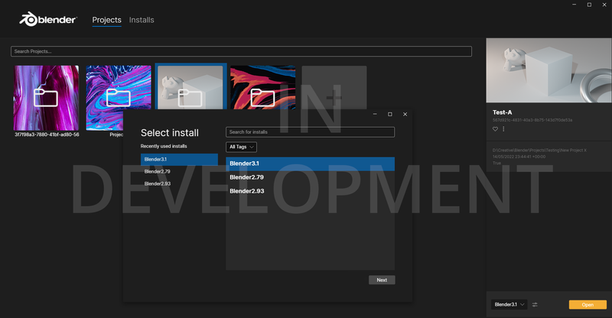This screenshot has height=318, width=612.
Task: Open the 3f7f98a3-7880-41bf-ad80-56 project thumbnail
Action: coord(46,98)
